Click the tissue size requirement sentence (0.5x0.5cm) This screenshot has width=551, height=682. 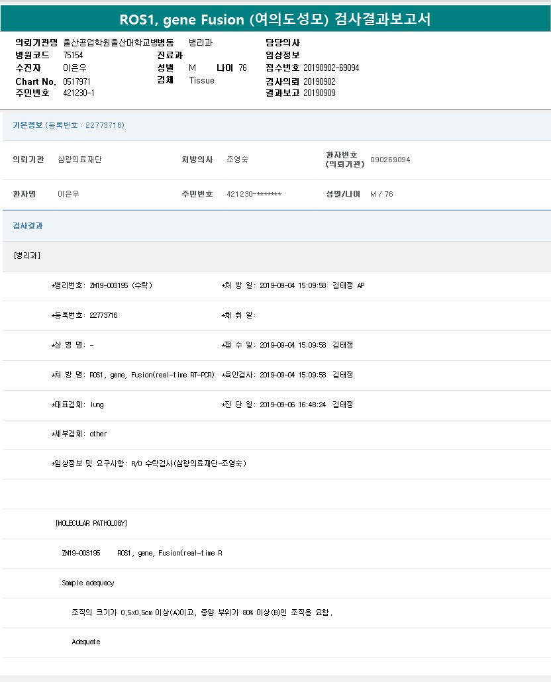(x=202, y=612)
